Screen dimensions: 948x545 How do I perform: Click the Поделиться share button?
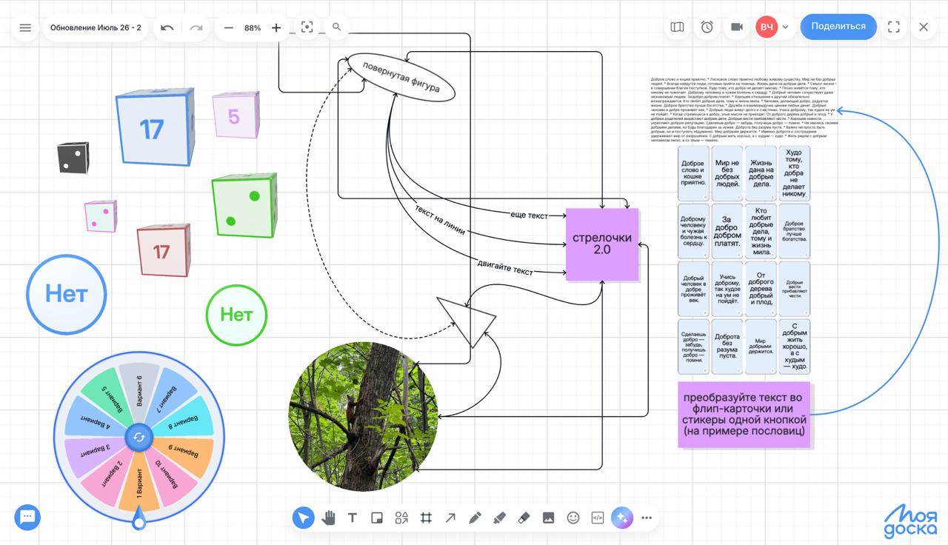[838, 27]
